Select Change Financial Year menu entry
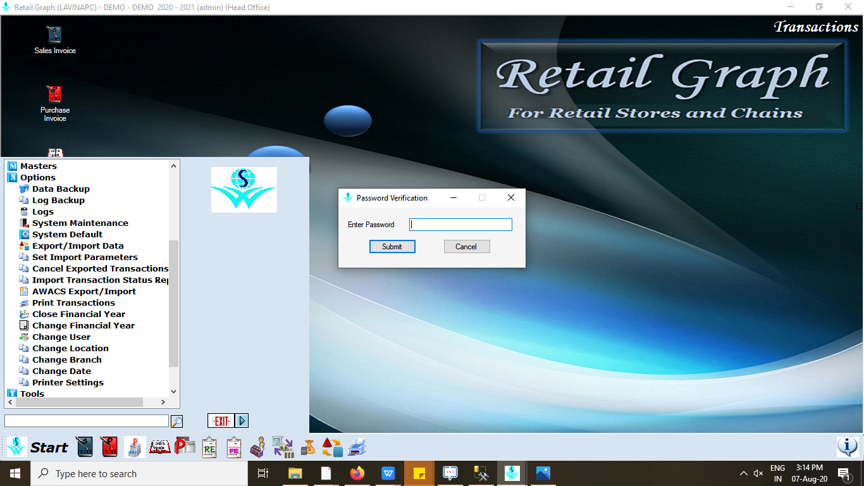864x486 pixels. click(83, 326)
